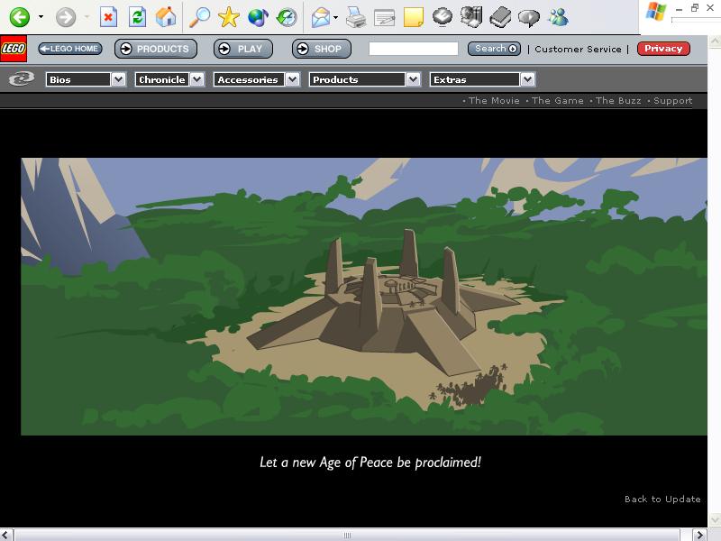
Task: Click the Stop loading icon
Action: tap(108, 17)
